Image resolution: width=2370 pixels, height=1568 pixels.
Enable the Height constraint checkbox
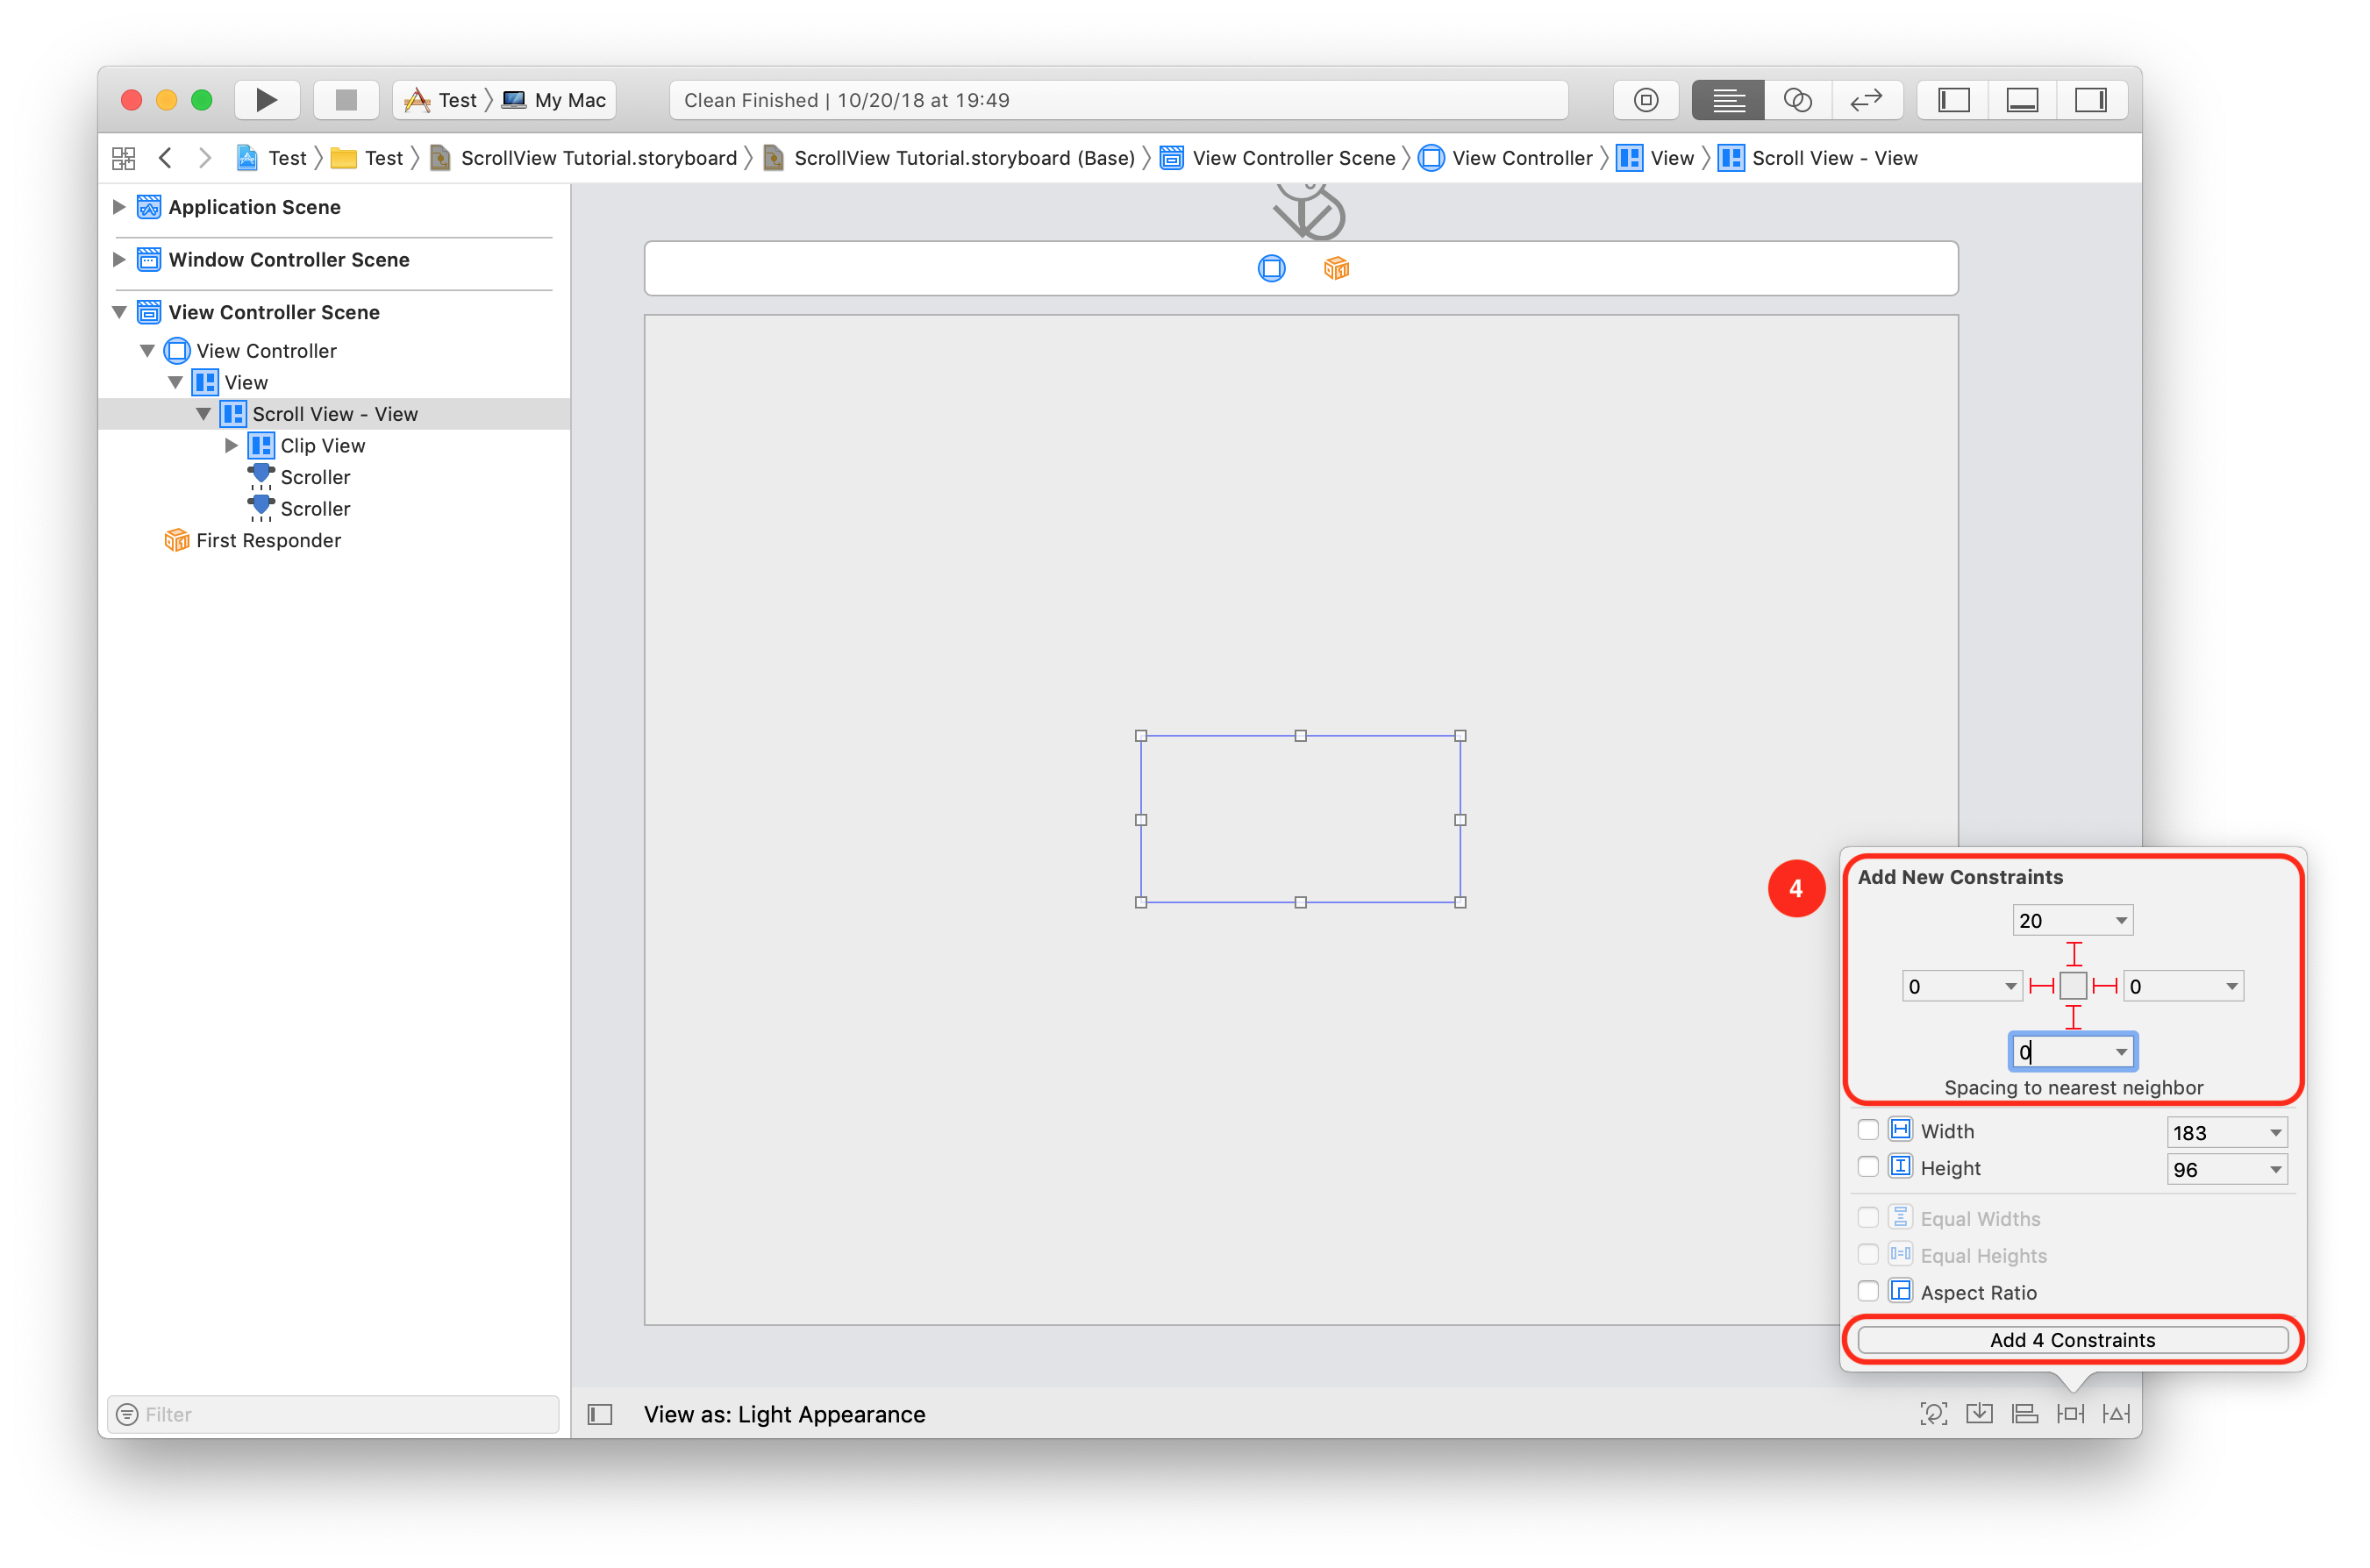pyautogui.click(x=1868, y=1167)
